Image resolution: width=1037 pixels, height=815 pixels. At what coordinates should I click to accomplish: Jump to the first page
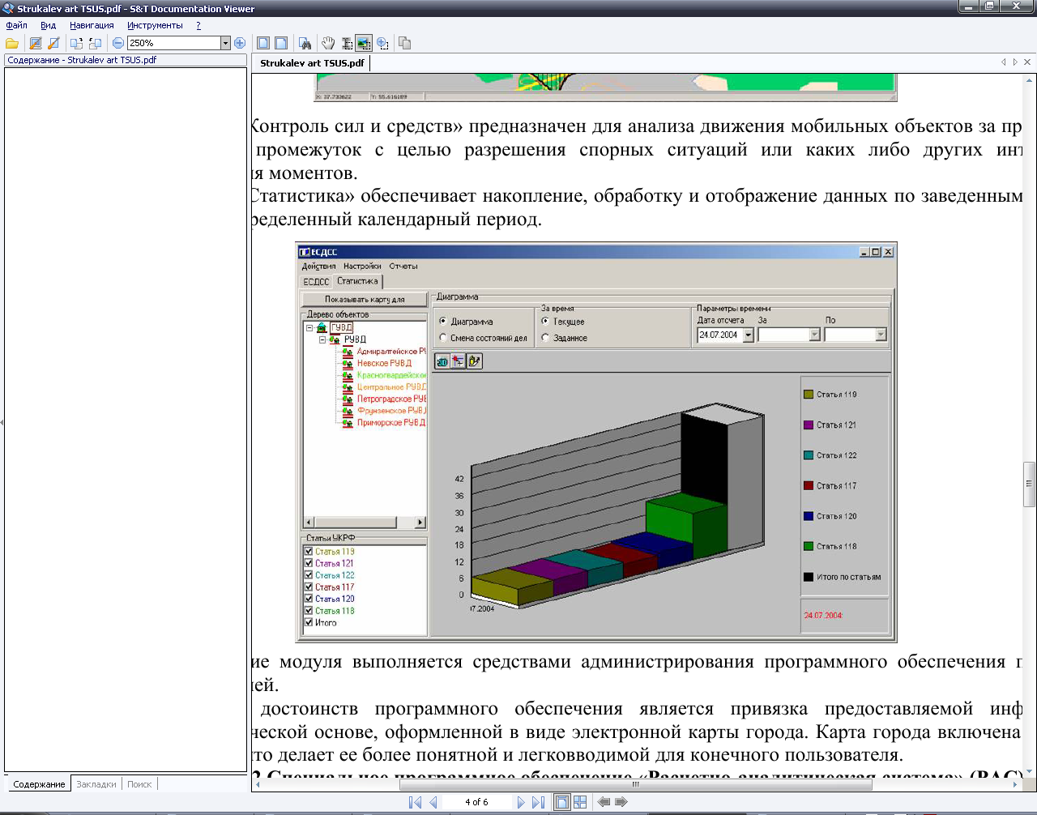coord(415,802)
